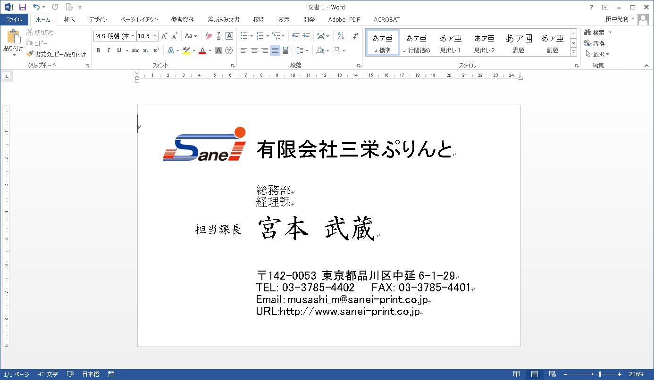
Task: Save the document with the floppy icon
Action: (x=22, y=7)
